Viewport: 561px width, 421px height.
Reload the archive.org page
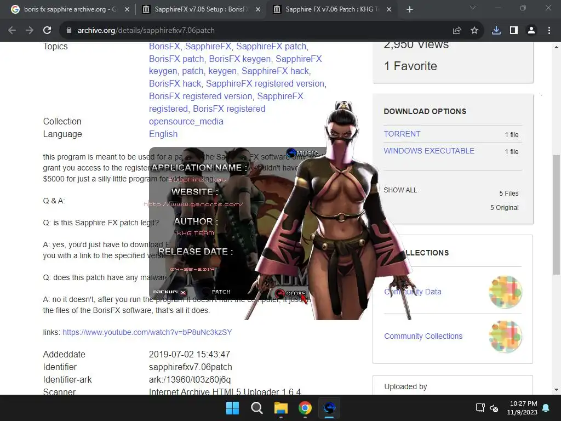coord(47,31)
